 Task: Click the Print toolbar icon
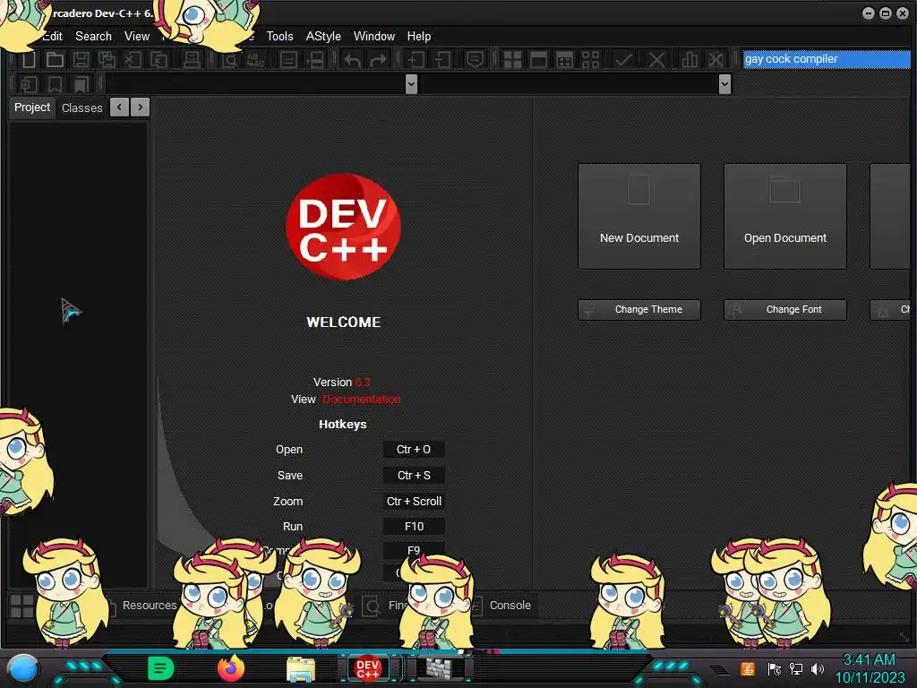(x=192, y=59)
